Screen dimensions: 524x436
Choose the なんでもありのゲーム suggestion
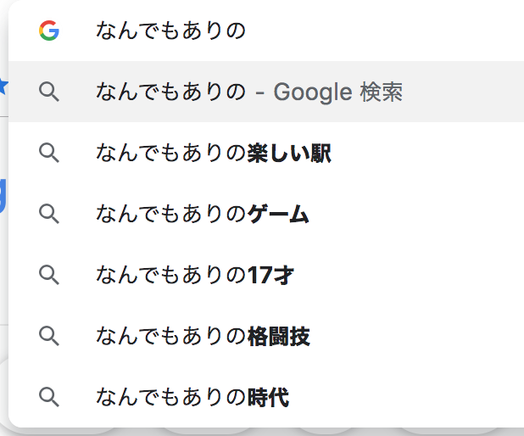[202, 214]
